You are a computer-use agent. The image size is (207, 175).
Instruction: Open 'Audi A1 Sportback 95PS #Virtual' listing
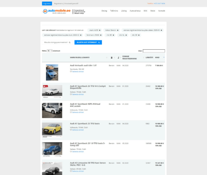85,105
